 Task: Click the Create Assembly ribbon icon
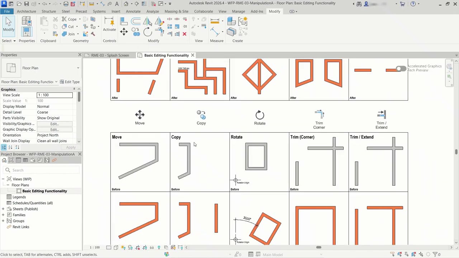(x=231, y=21)
